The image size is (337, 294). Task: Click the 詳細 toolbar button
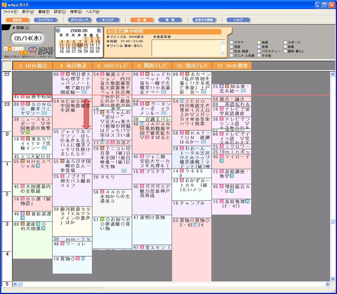(x=142, y=20)
